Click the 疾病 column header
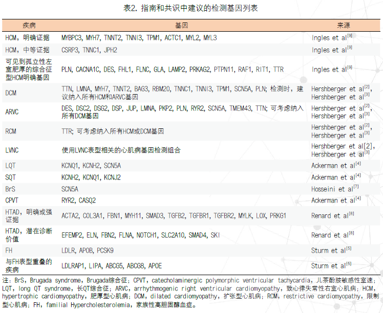The width and height of the screenshot is (383, 313). (29, 26)
